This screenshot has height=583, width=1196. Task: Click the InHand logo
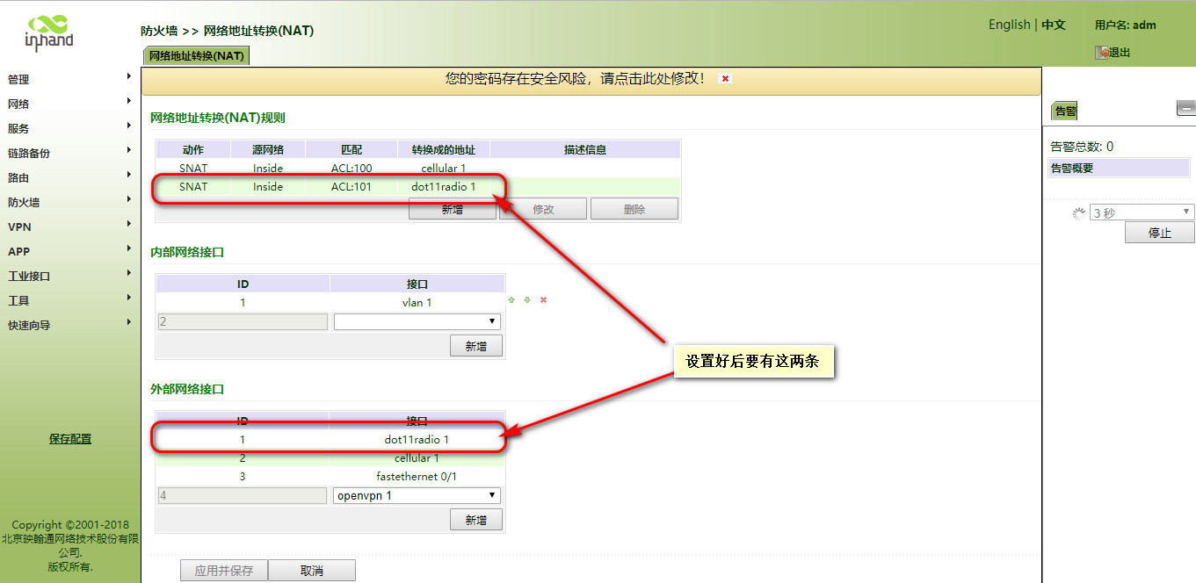point(48,32)
